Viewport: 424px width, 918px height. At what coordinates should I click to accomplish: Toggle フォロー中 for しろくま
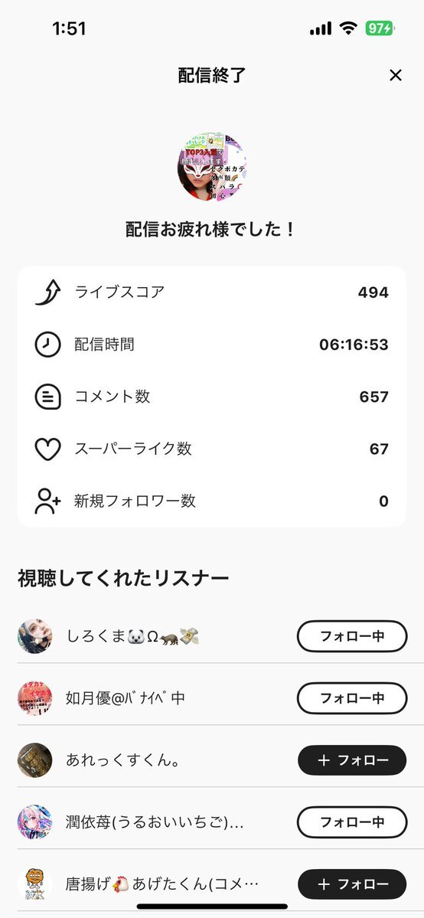click(x=352, y=635)
